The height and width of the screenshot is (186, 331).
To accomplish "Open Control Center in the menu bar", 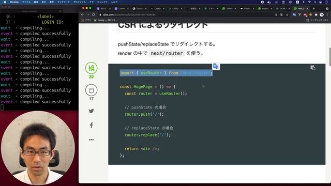I will [320, 2].
